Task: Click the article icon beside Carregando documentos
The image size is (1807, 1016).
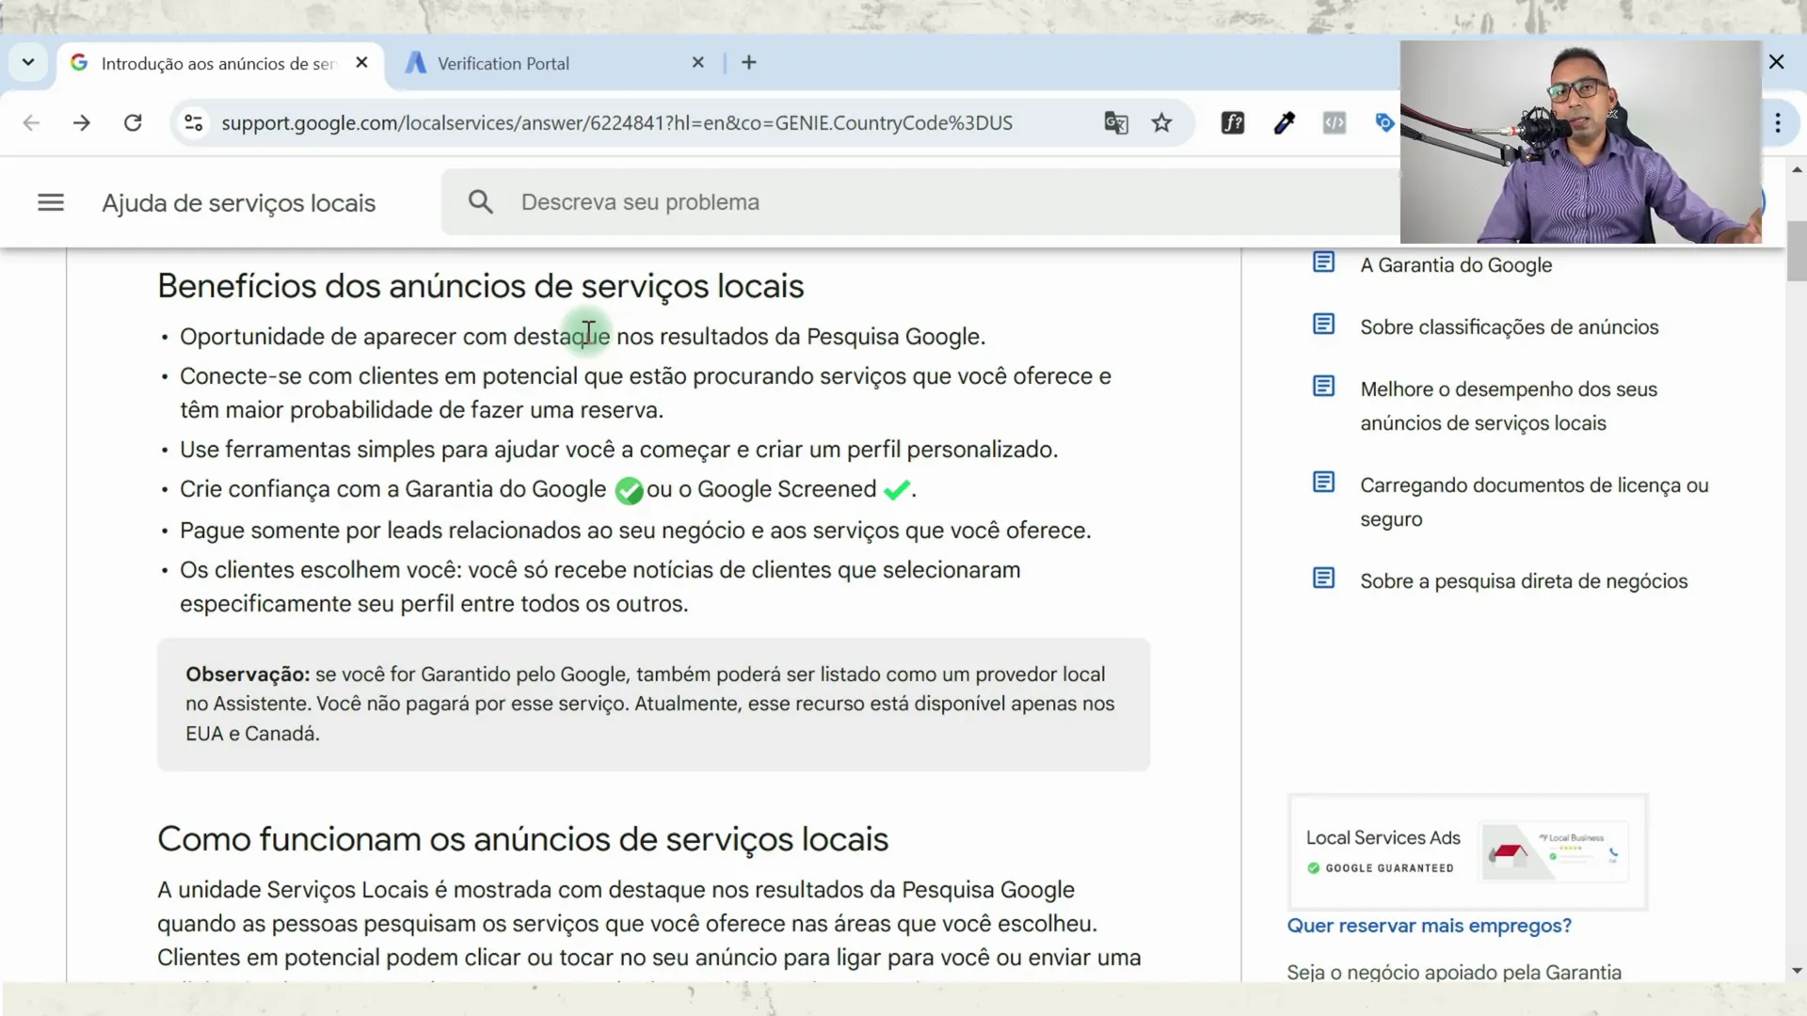Action: pyautogui.click(x=1323, y=483)
